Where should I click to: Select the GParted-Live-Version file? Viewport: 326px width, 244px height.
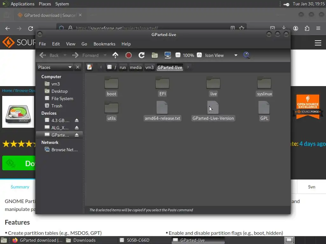(x=213, y=111)
